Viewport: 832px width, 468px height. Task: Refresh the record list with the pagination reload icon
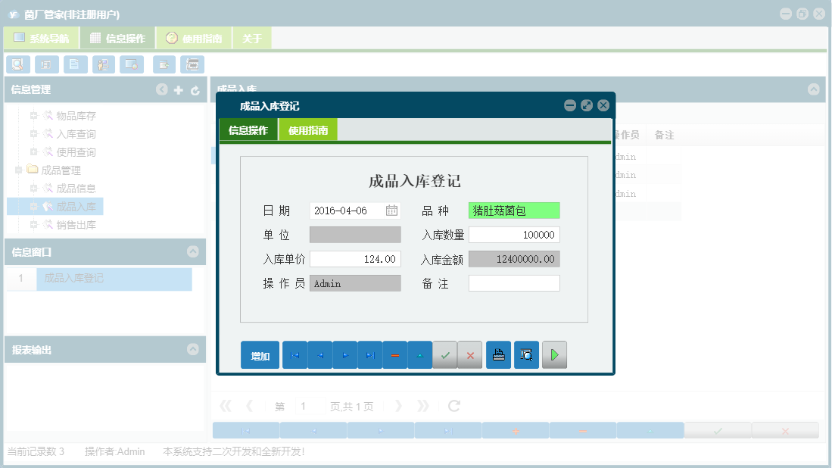pos(453,406)
